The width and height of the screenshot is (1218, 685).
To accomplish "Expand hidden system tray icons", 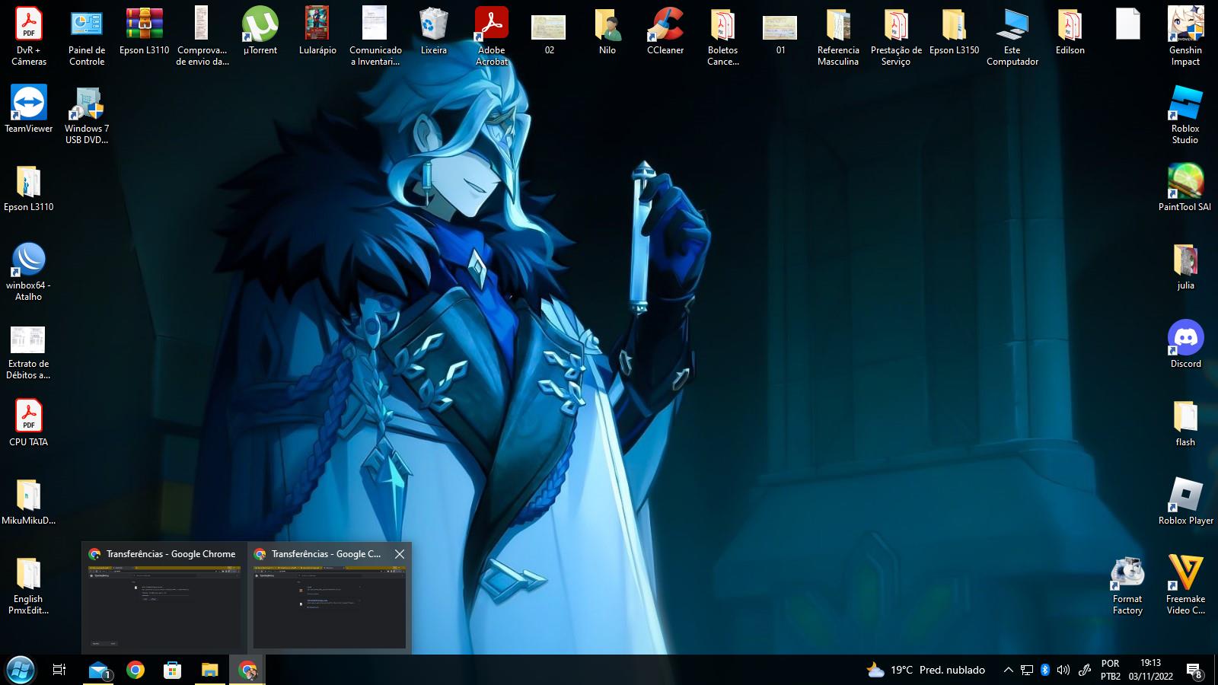I will point(1008,670).
